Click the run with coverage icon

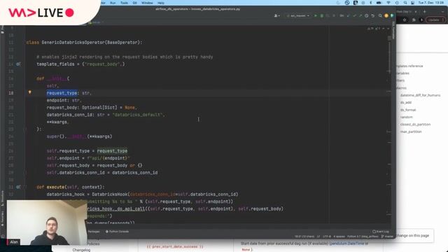(328, 15)
